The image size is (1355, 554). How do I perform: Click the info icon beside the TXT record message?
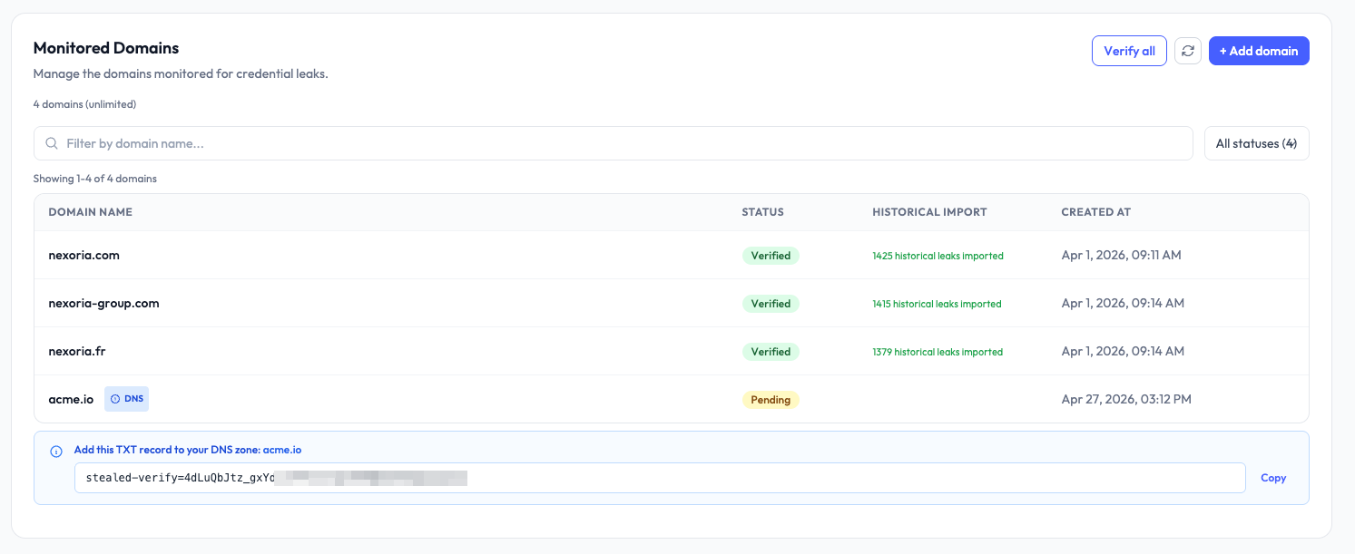(55, 452)
